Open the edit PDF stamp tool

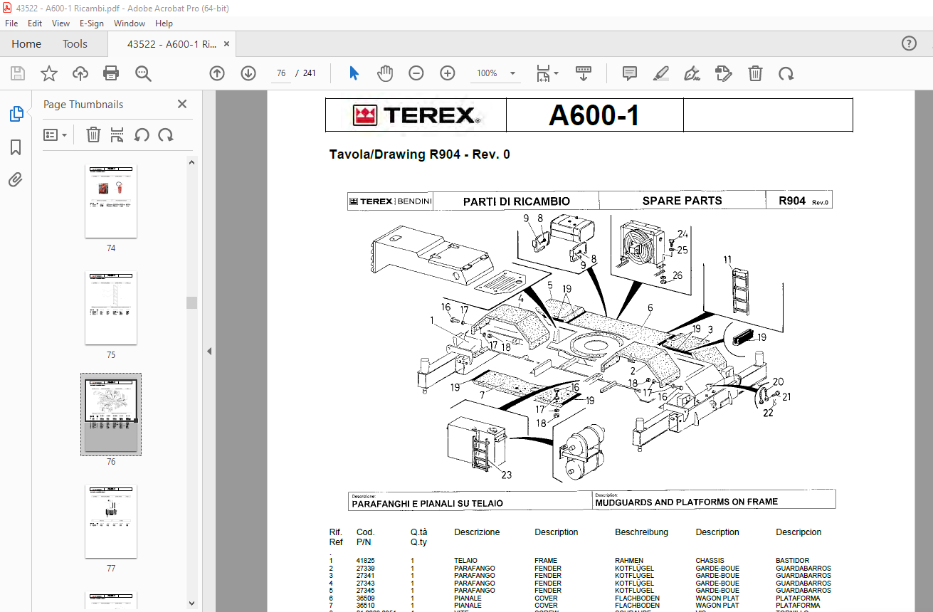[724, 73]
